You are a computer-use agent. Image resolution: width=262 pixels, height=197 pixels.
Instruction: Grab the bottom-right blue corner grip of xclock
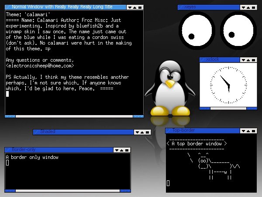(x=252, y=109)
